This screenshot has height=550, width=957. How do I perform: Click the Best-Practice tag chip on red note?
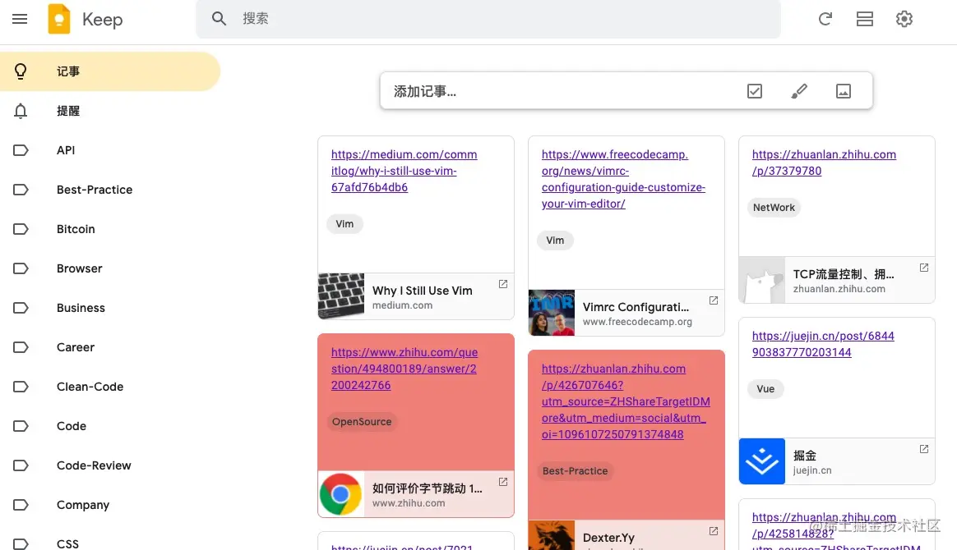(x=575, y=471)
